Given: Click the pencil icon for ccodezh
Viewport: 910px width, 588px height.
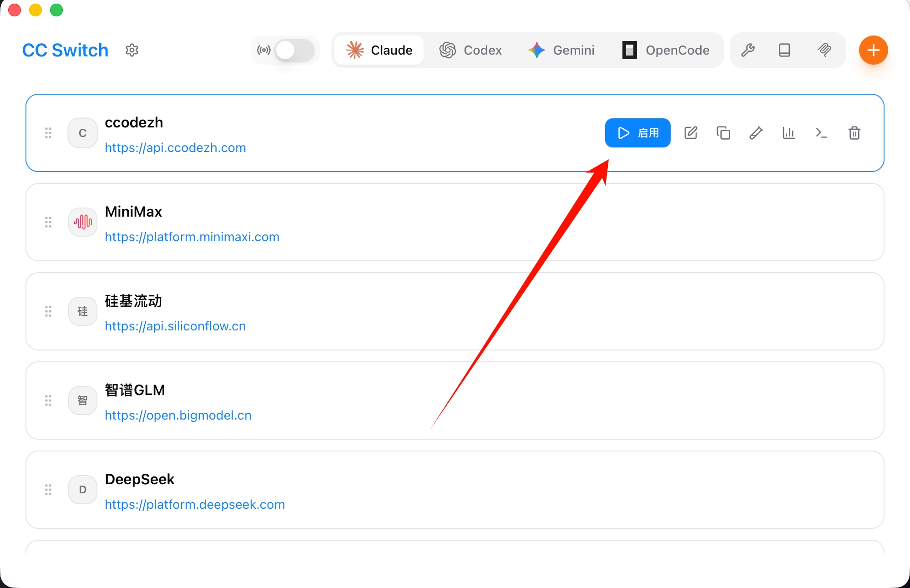Looking at the screenshot, I should [x=756, y=133].
